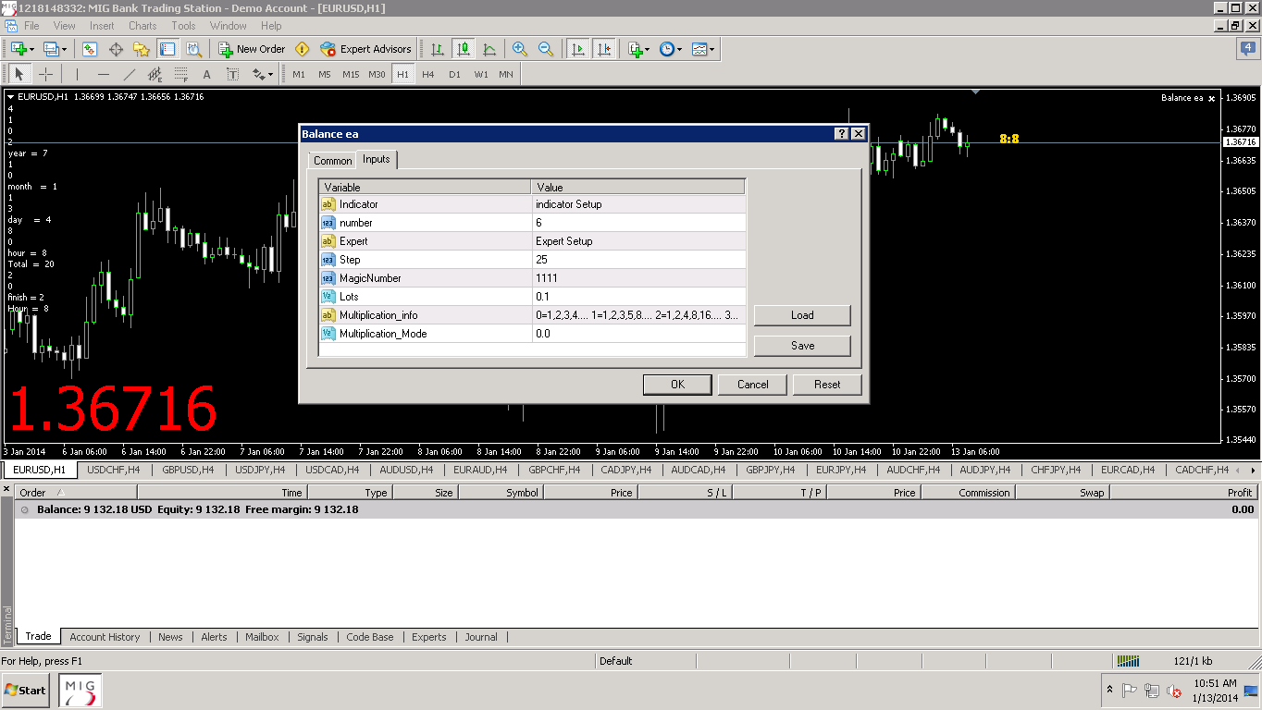Toggle chart auto scroll

pos(578,49)
